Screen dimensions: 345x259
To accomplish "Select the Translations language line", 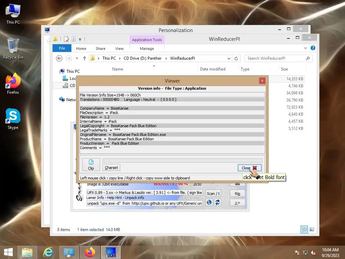I will pos(172,99).
